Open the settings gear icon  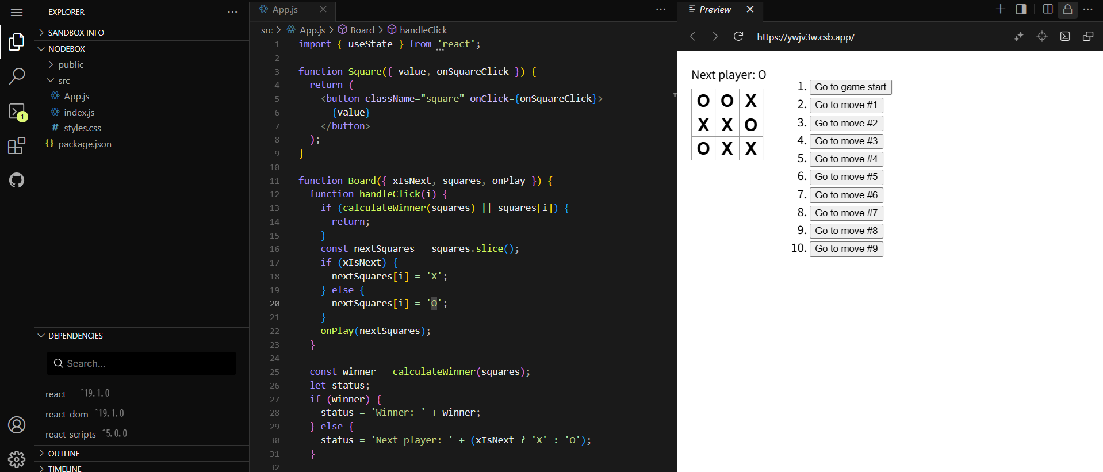[x=17, y=459]
